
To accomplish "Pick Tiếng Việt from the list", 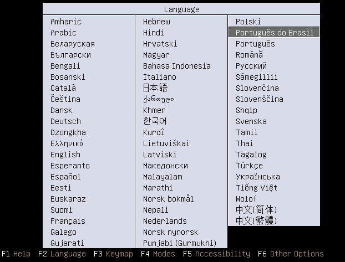I will click(256, 188).
